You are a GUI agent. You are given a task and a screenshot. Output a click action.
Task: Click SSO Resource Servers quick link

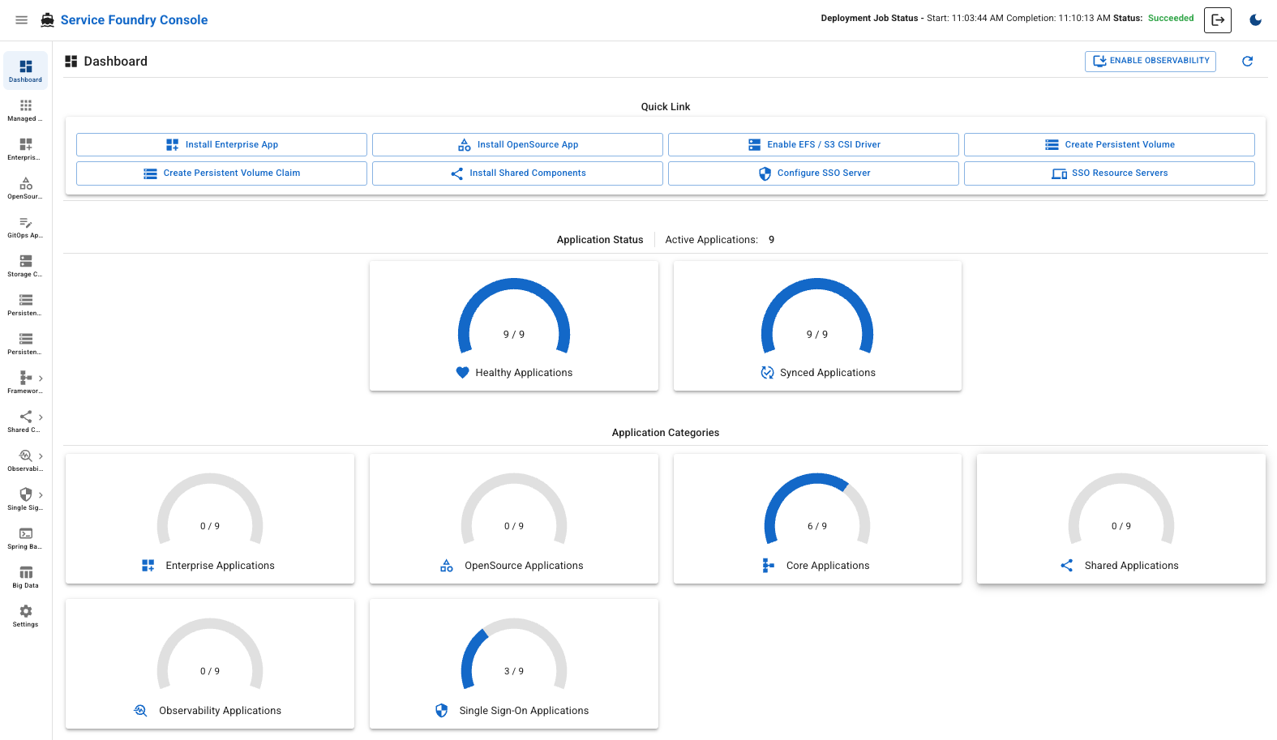tap(1109, 173)
